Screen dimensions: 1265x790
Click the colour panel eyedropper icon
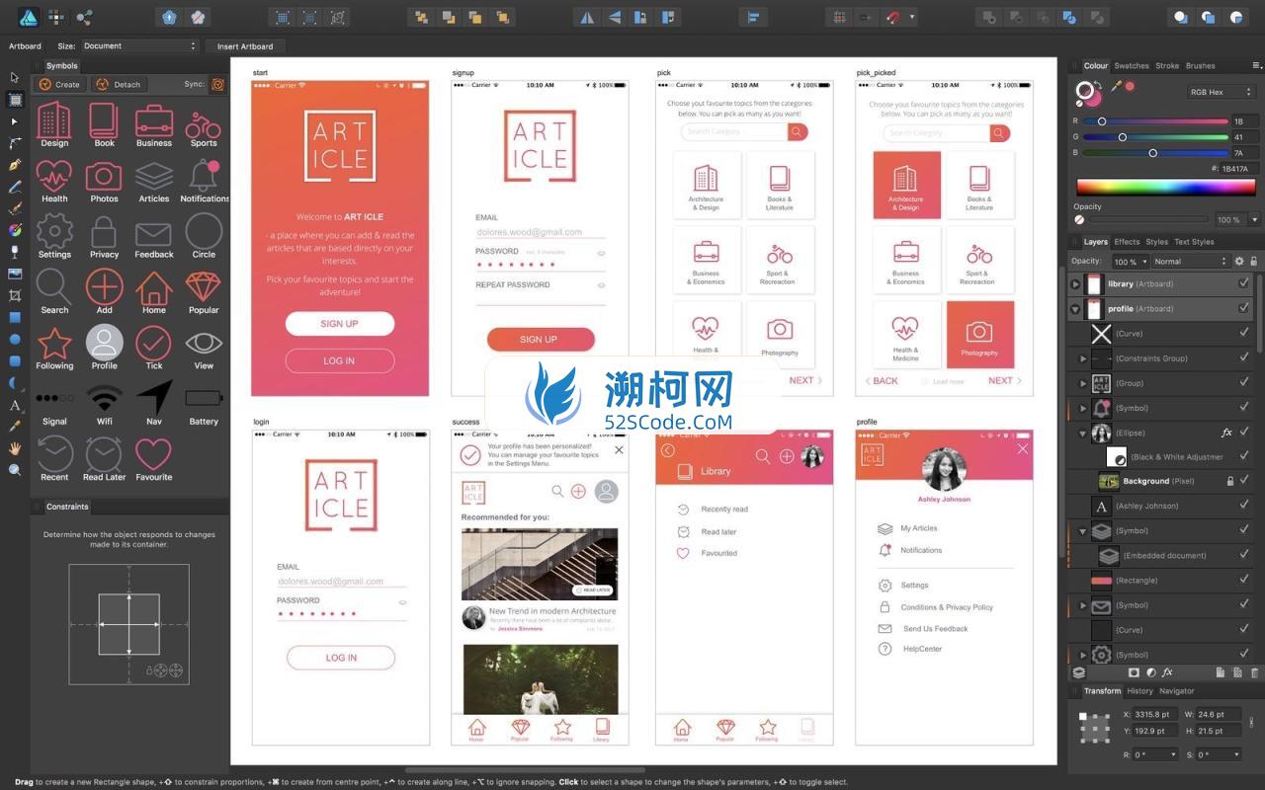[x=1117, y=87]
